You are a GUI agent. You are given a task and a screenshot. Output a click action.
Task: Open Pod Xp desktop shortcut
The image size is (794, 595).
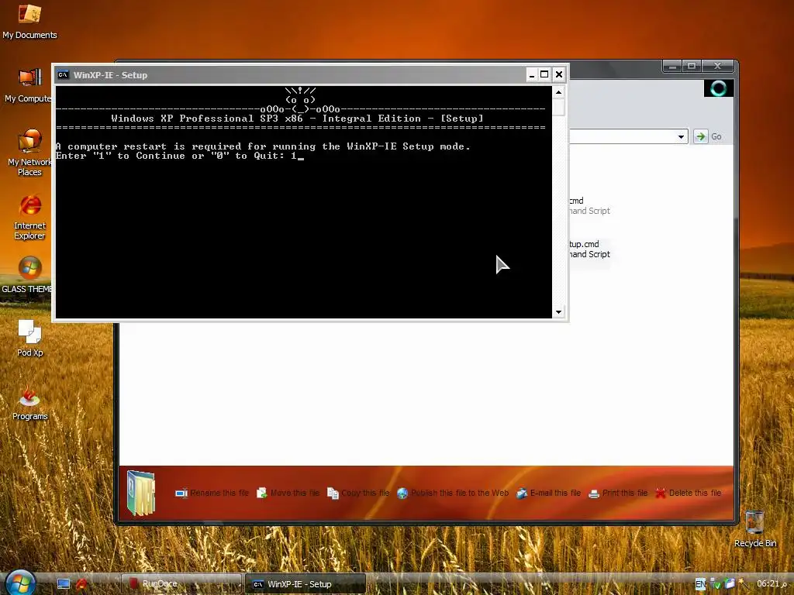point(29,338)
